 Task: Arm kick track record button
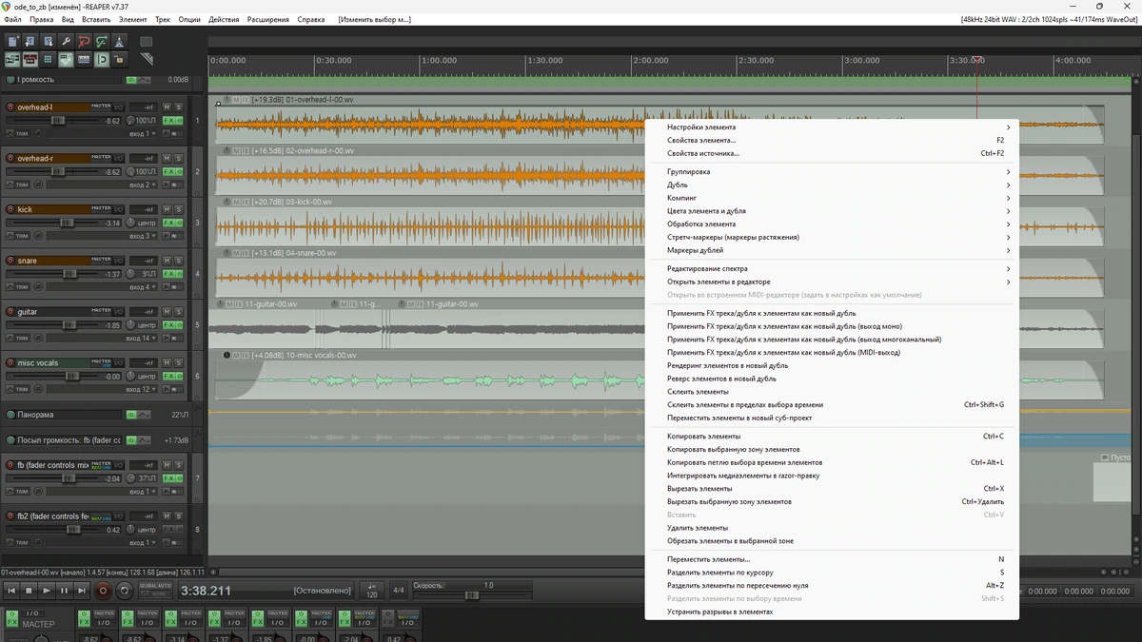(10, 209)
